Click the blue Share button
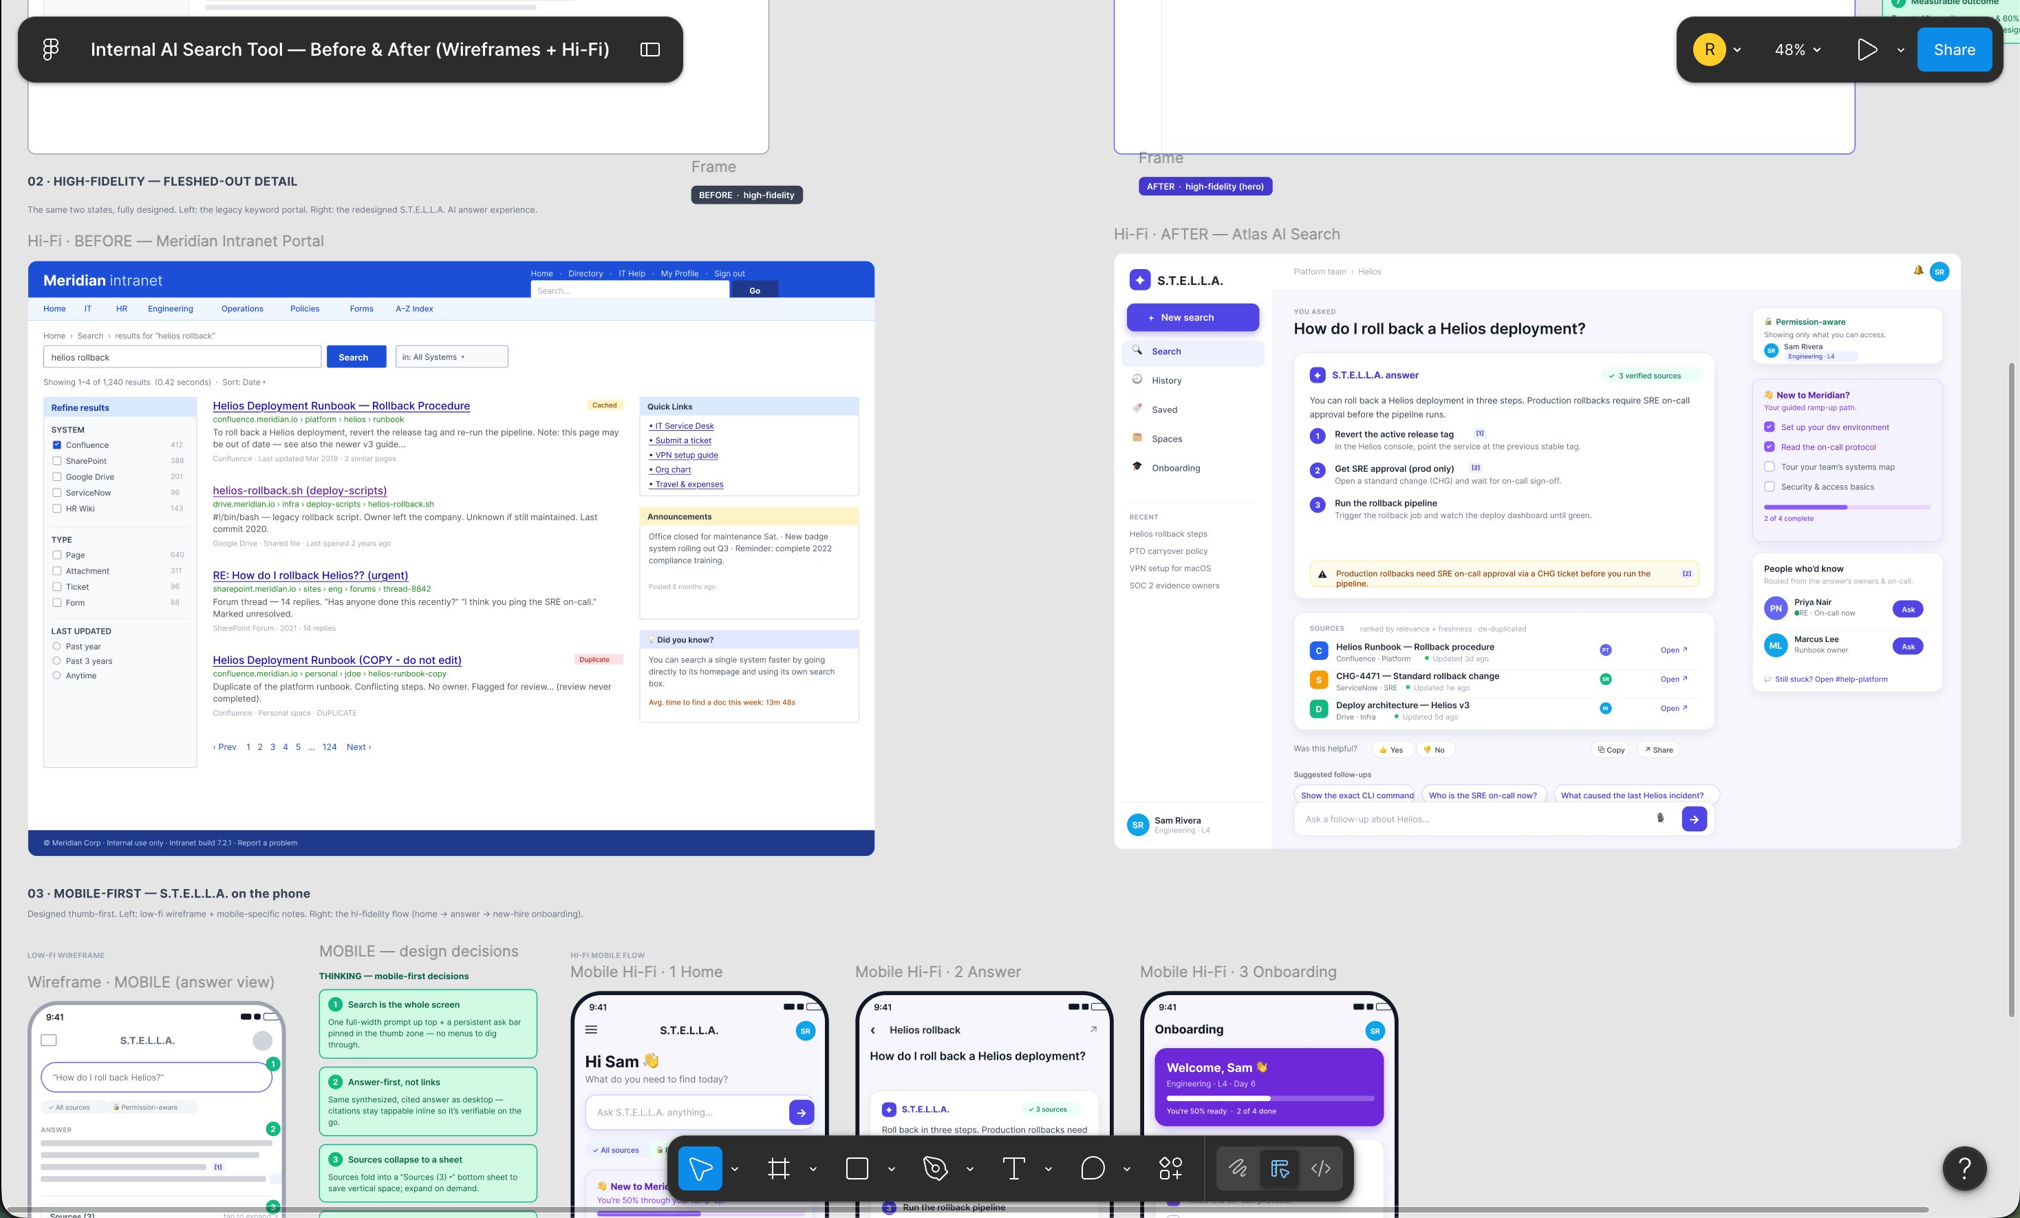The image size is (2020, 1218). pyautogui.click(x=1955, y=50)
